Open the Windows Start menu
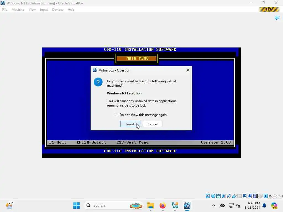The image size is (283, 212). pyautogui.click(x=76, y=205)
